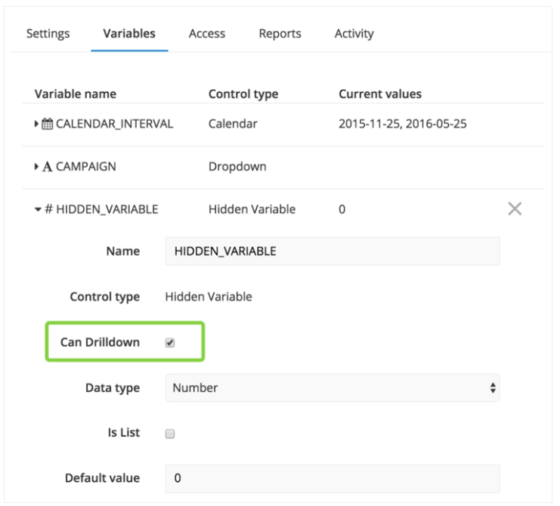Click the Default value input field
The image size is (560, 506).
tap(333, 479)
